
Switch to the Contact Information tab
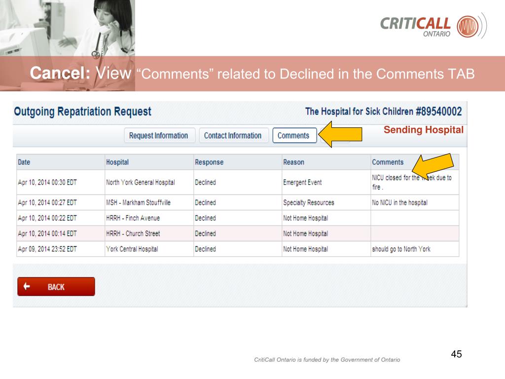click(x=233, y=136)
